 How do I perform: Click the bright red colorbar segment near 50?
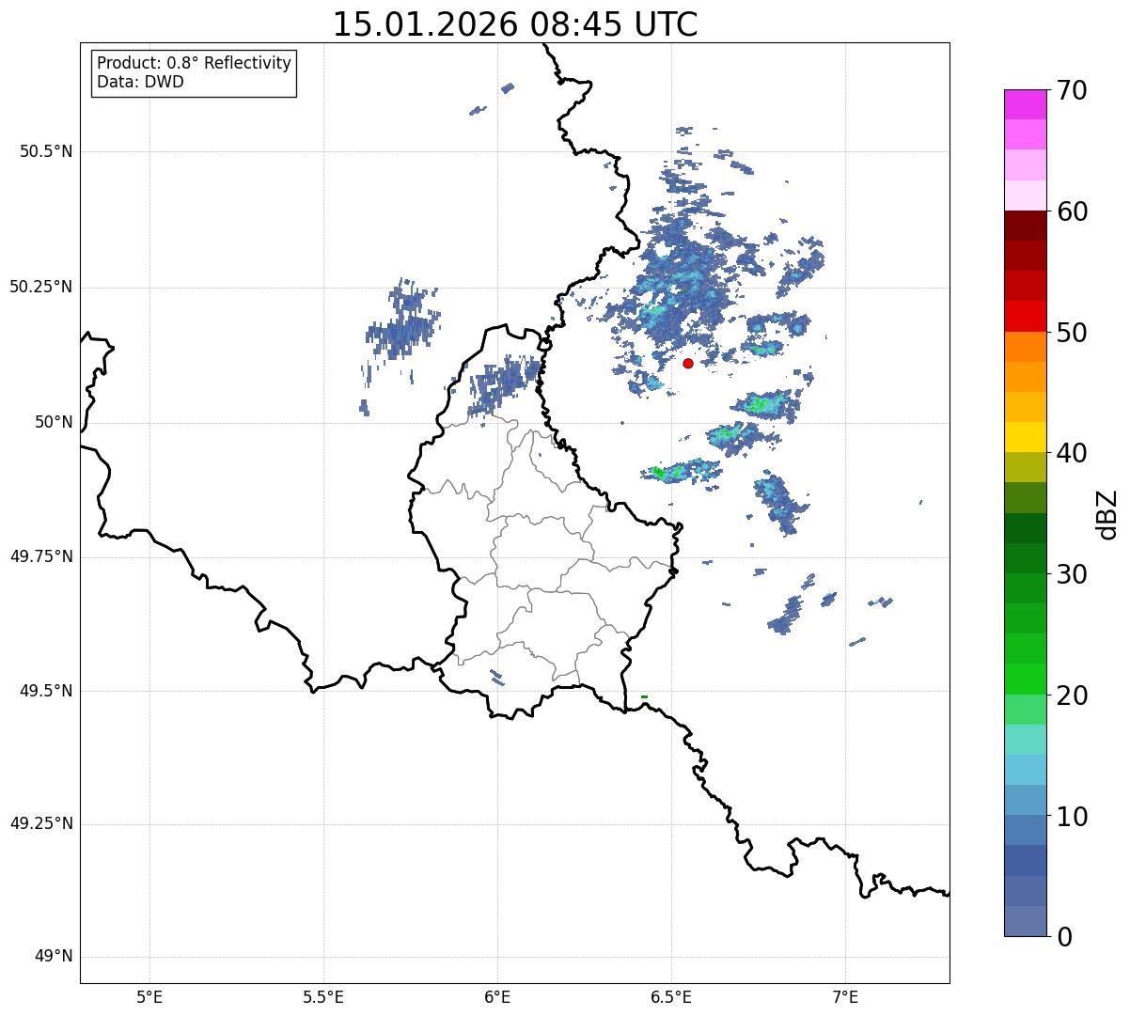coord(1026,317)
